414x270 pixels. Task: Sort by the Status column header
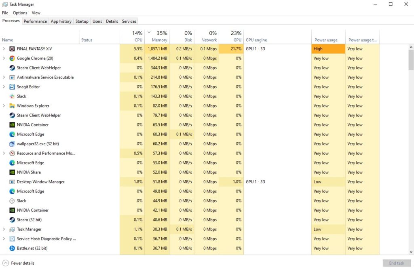99,37
